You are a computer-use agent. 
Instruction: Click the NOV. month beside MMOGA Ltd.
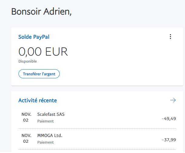[26, 135]
